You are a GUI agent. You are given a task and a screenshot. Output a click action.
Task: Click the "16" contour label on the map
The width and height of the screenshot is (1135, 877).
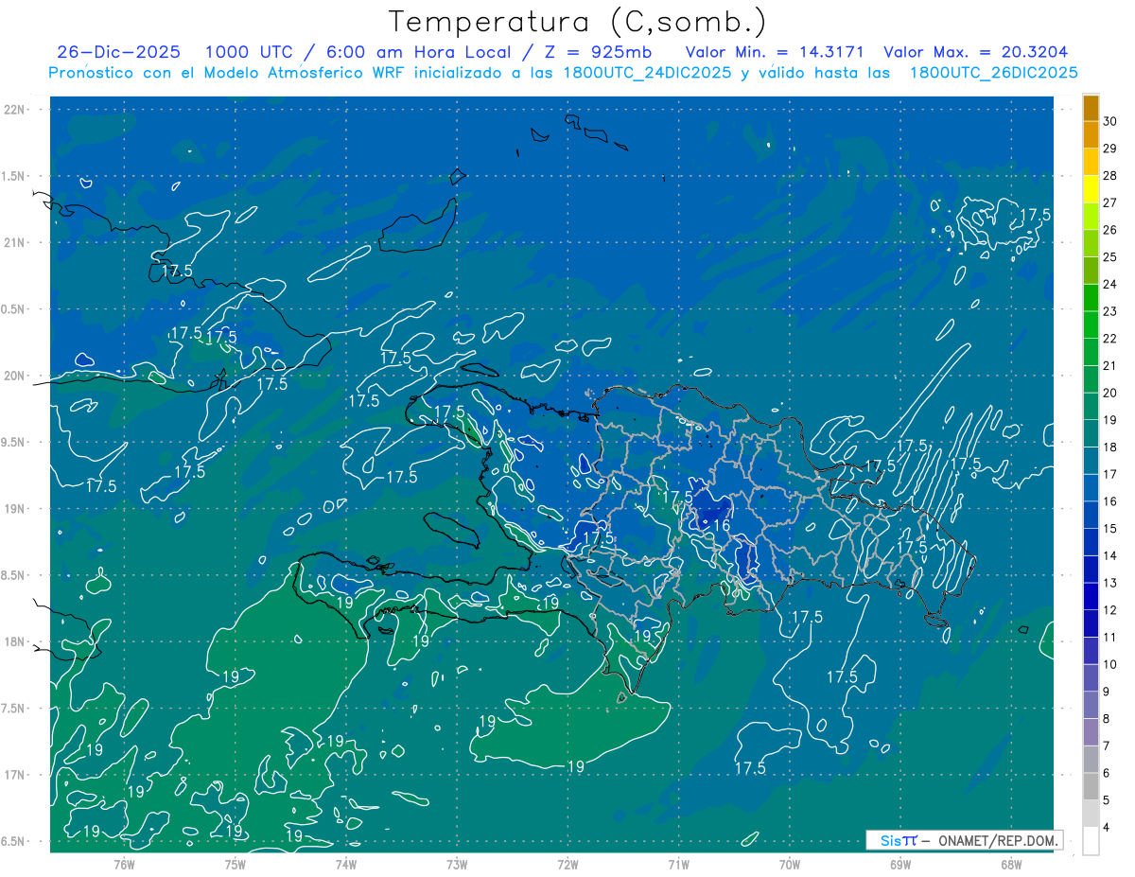pos(722,525)
